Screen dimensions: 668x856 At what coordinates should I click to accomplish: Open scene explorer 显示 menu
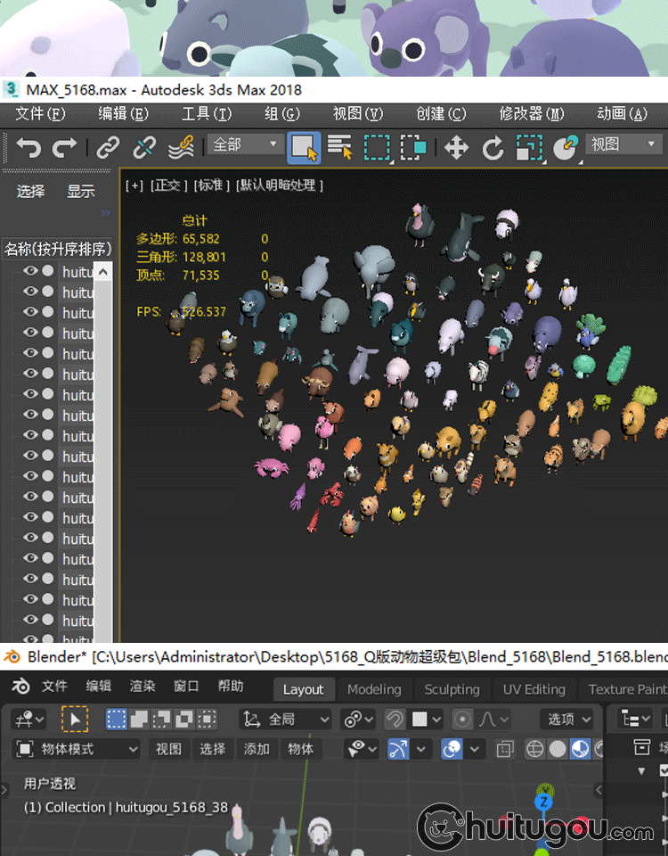coord(81,191)
